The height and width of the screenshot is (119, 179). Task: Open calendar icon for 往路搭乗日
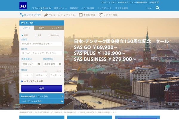click(x=38, y=64)
